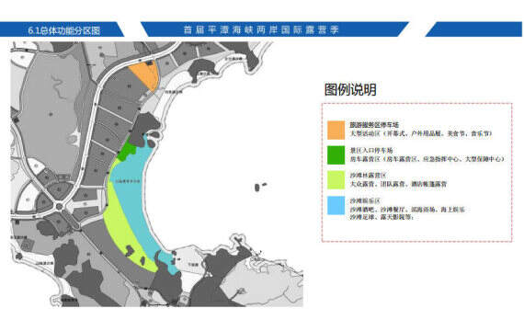Click the 沙滩娱乐区 legend label

point(365,200)
